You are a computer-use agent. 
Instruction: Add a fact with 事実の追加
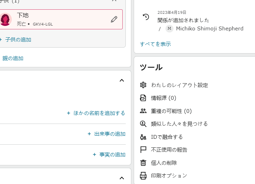click(109, 155)
